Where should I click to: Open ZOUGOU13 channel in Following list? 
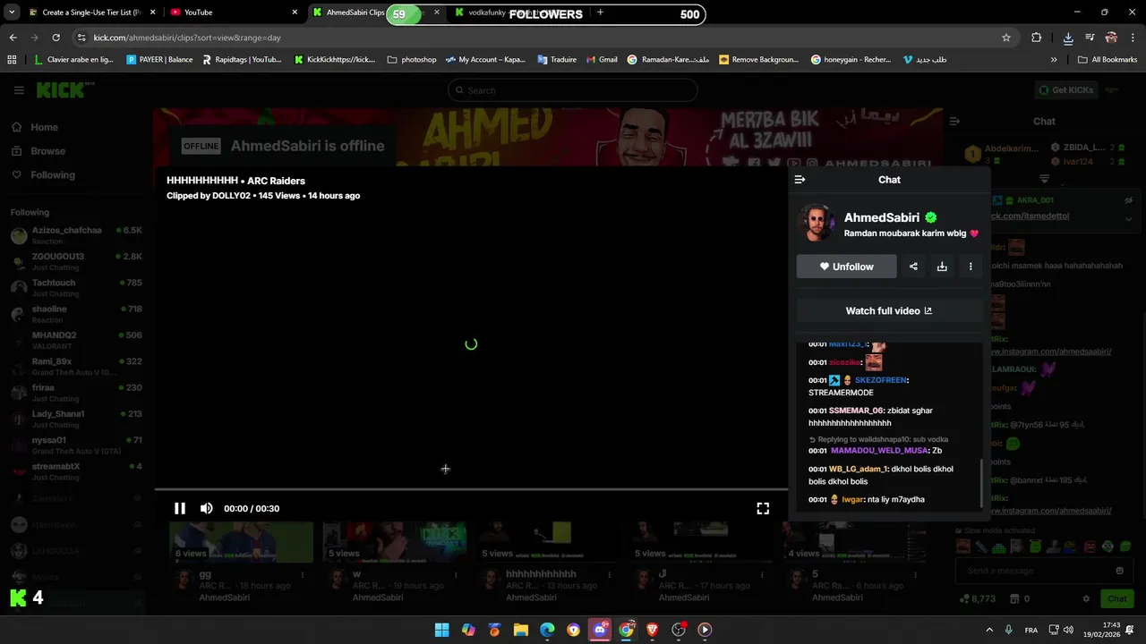pyautogui.click(x=76, y=261)
